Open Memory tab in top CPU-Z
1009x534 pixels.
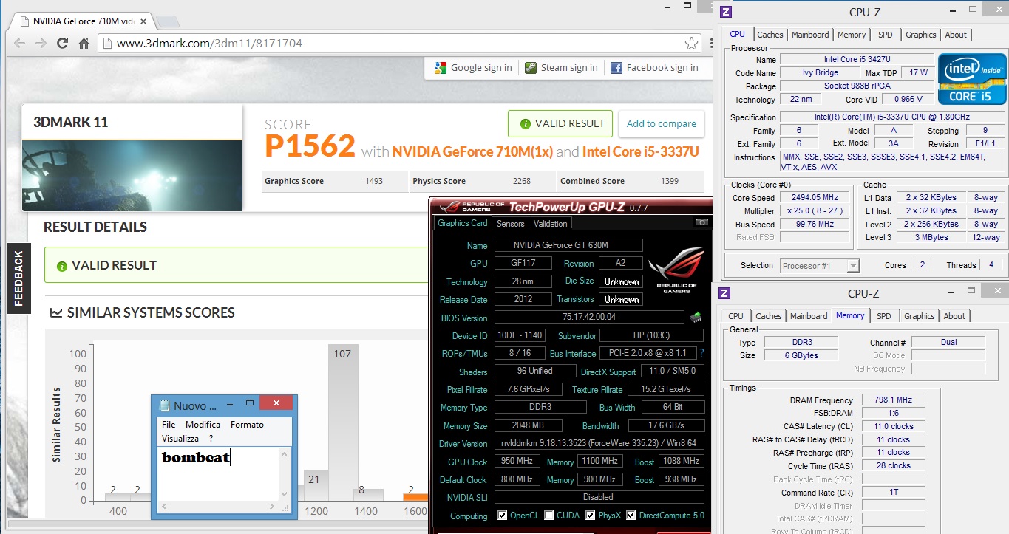coord(852,35)
